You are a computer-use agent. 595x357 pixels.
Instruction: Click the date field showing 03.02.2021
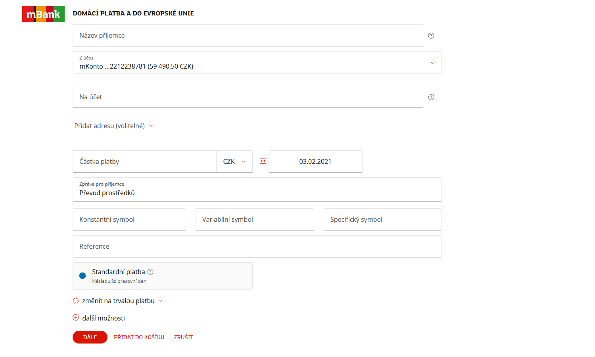[315, 161]
